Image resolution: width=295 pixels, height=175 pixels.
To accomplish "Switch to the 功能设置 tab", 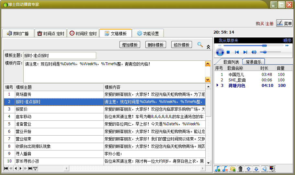I will pos(148,33).
